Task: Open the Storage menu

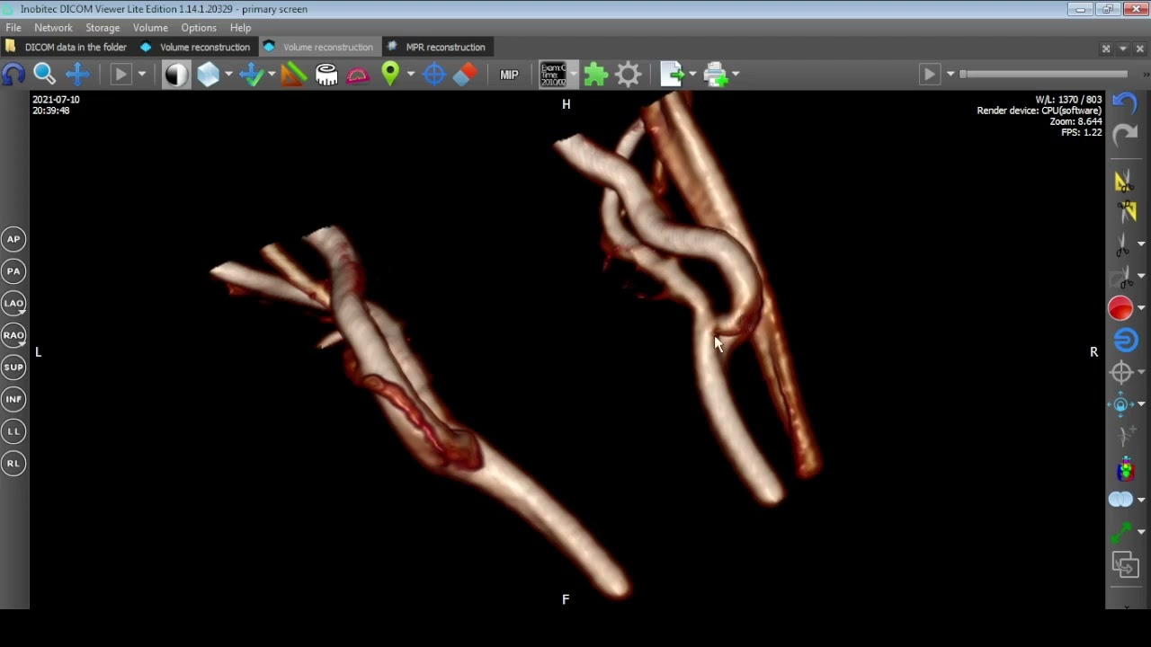Action: tap(103, 28)
